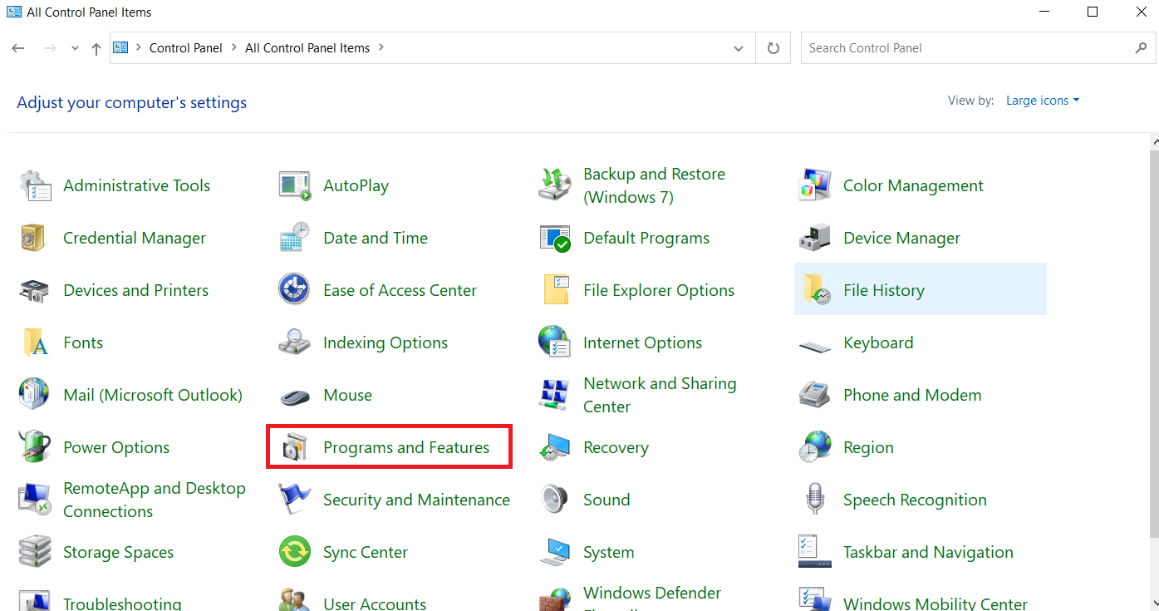Image resolution: width=1159 pixels, height=611 pixels.
Task: Open the Security and Maintenance flag icon
Action: (295, 500)
